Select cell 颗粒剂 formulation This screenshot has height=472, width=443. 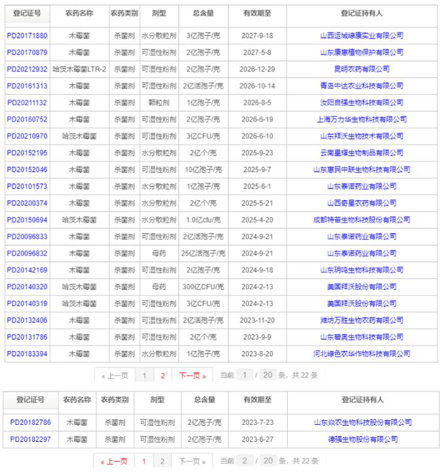pos(159,103)
